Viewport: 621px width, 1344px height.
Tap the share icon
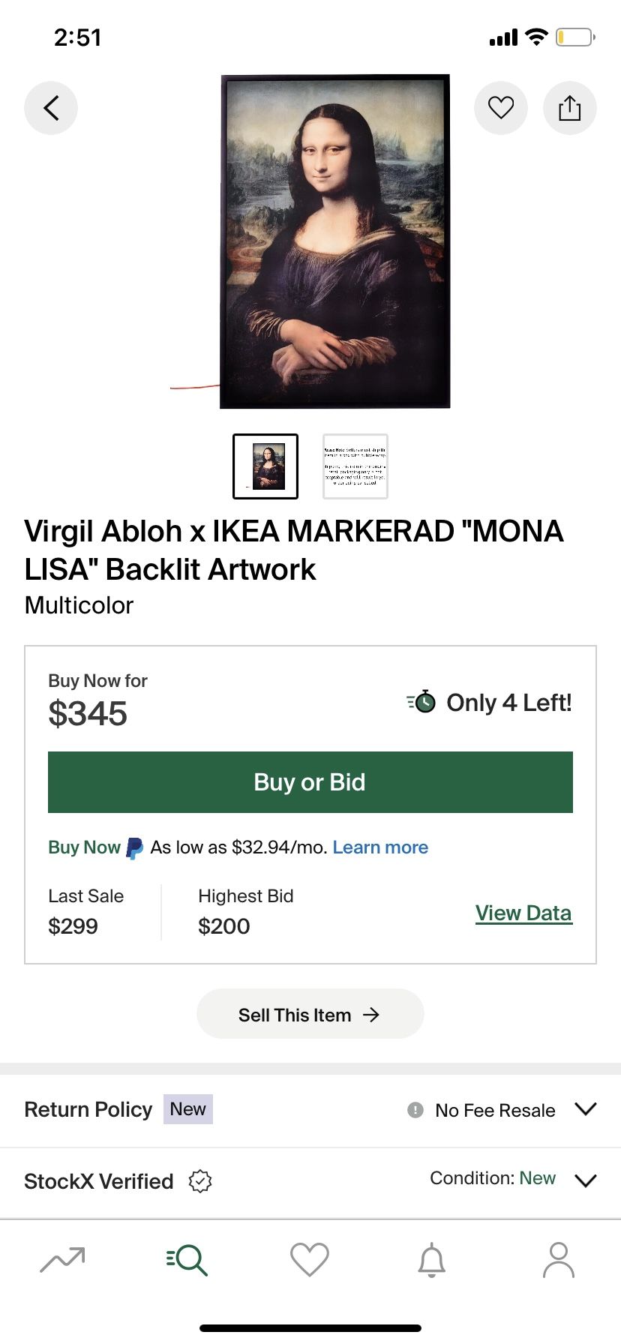point(569,107)
